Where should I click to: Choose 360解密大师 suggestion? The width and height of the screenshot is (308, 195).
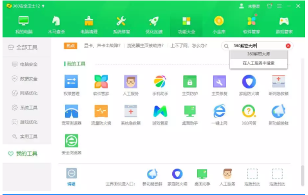[x=258, y=54]
